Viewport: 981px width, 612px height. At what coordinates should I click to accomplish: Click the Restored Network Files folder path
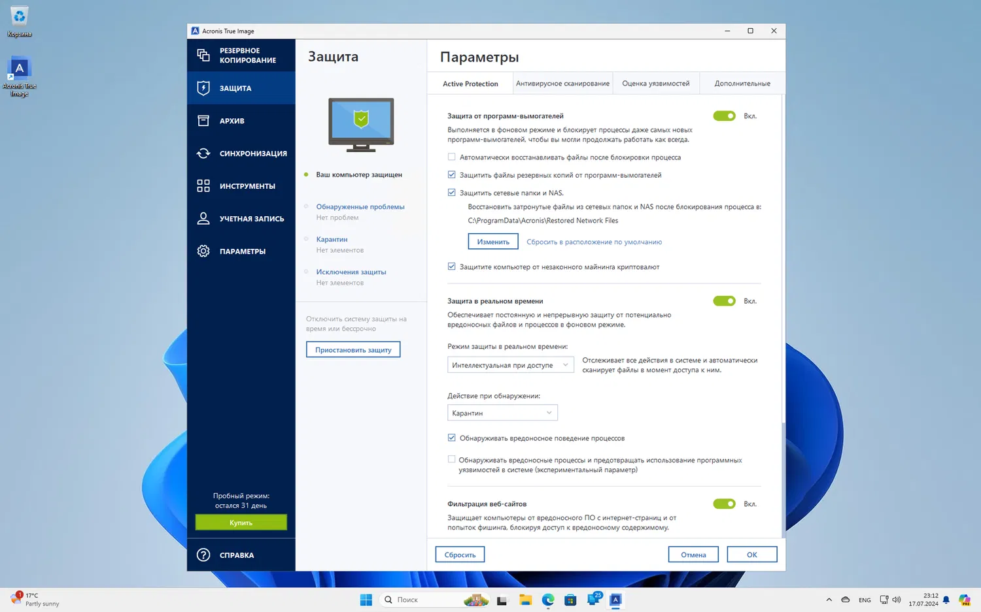(543, 221)
